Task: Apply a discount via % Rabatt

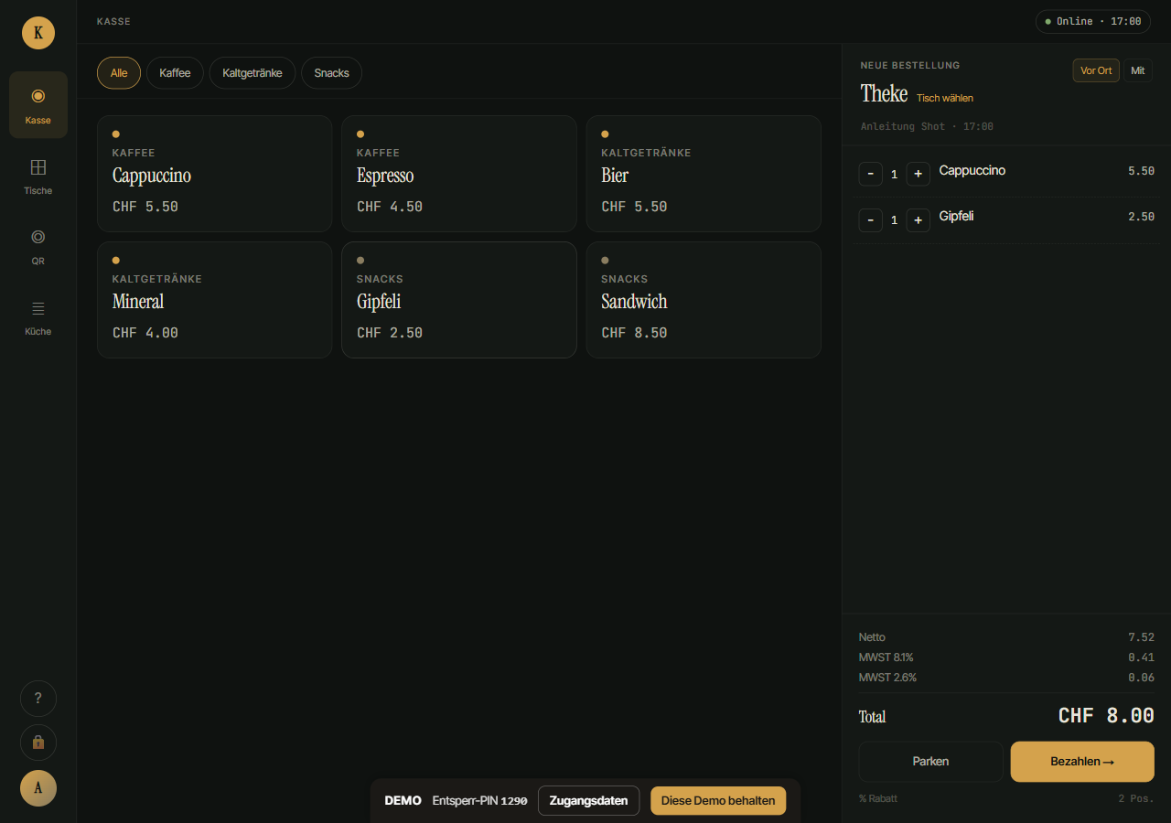Action: coord(878,798)
